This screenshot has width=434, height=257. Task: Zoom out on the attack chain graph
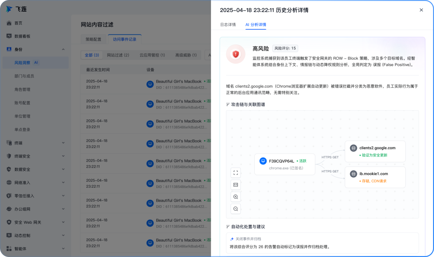coord(235,209)
